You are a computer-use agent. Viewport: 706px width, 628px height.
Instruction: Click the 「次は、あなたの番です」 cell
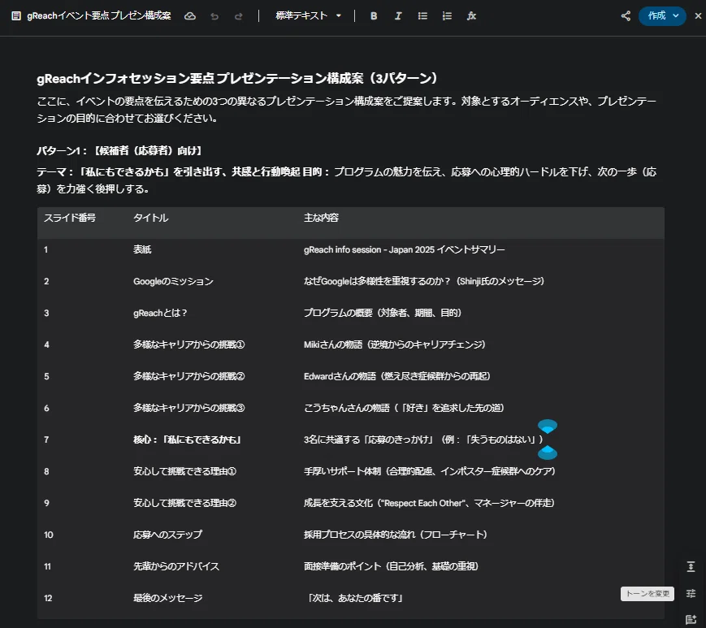[355, 598]
